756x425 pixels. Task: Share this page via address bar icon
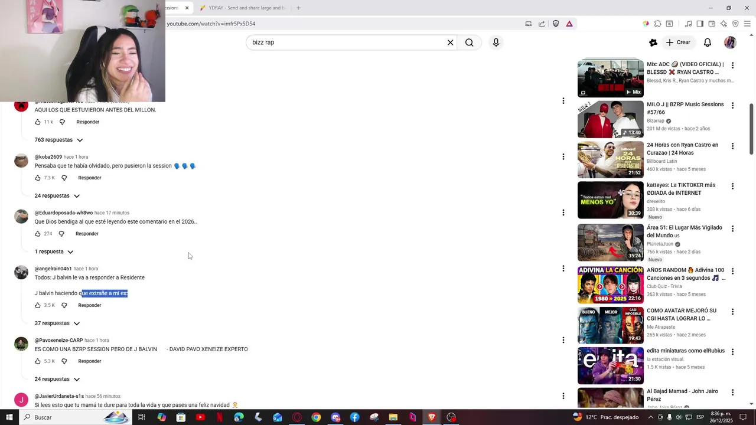pyautogui.click(x=542, y=24)
